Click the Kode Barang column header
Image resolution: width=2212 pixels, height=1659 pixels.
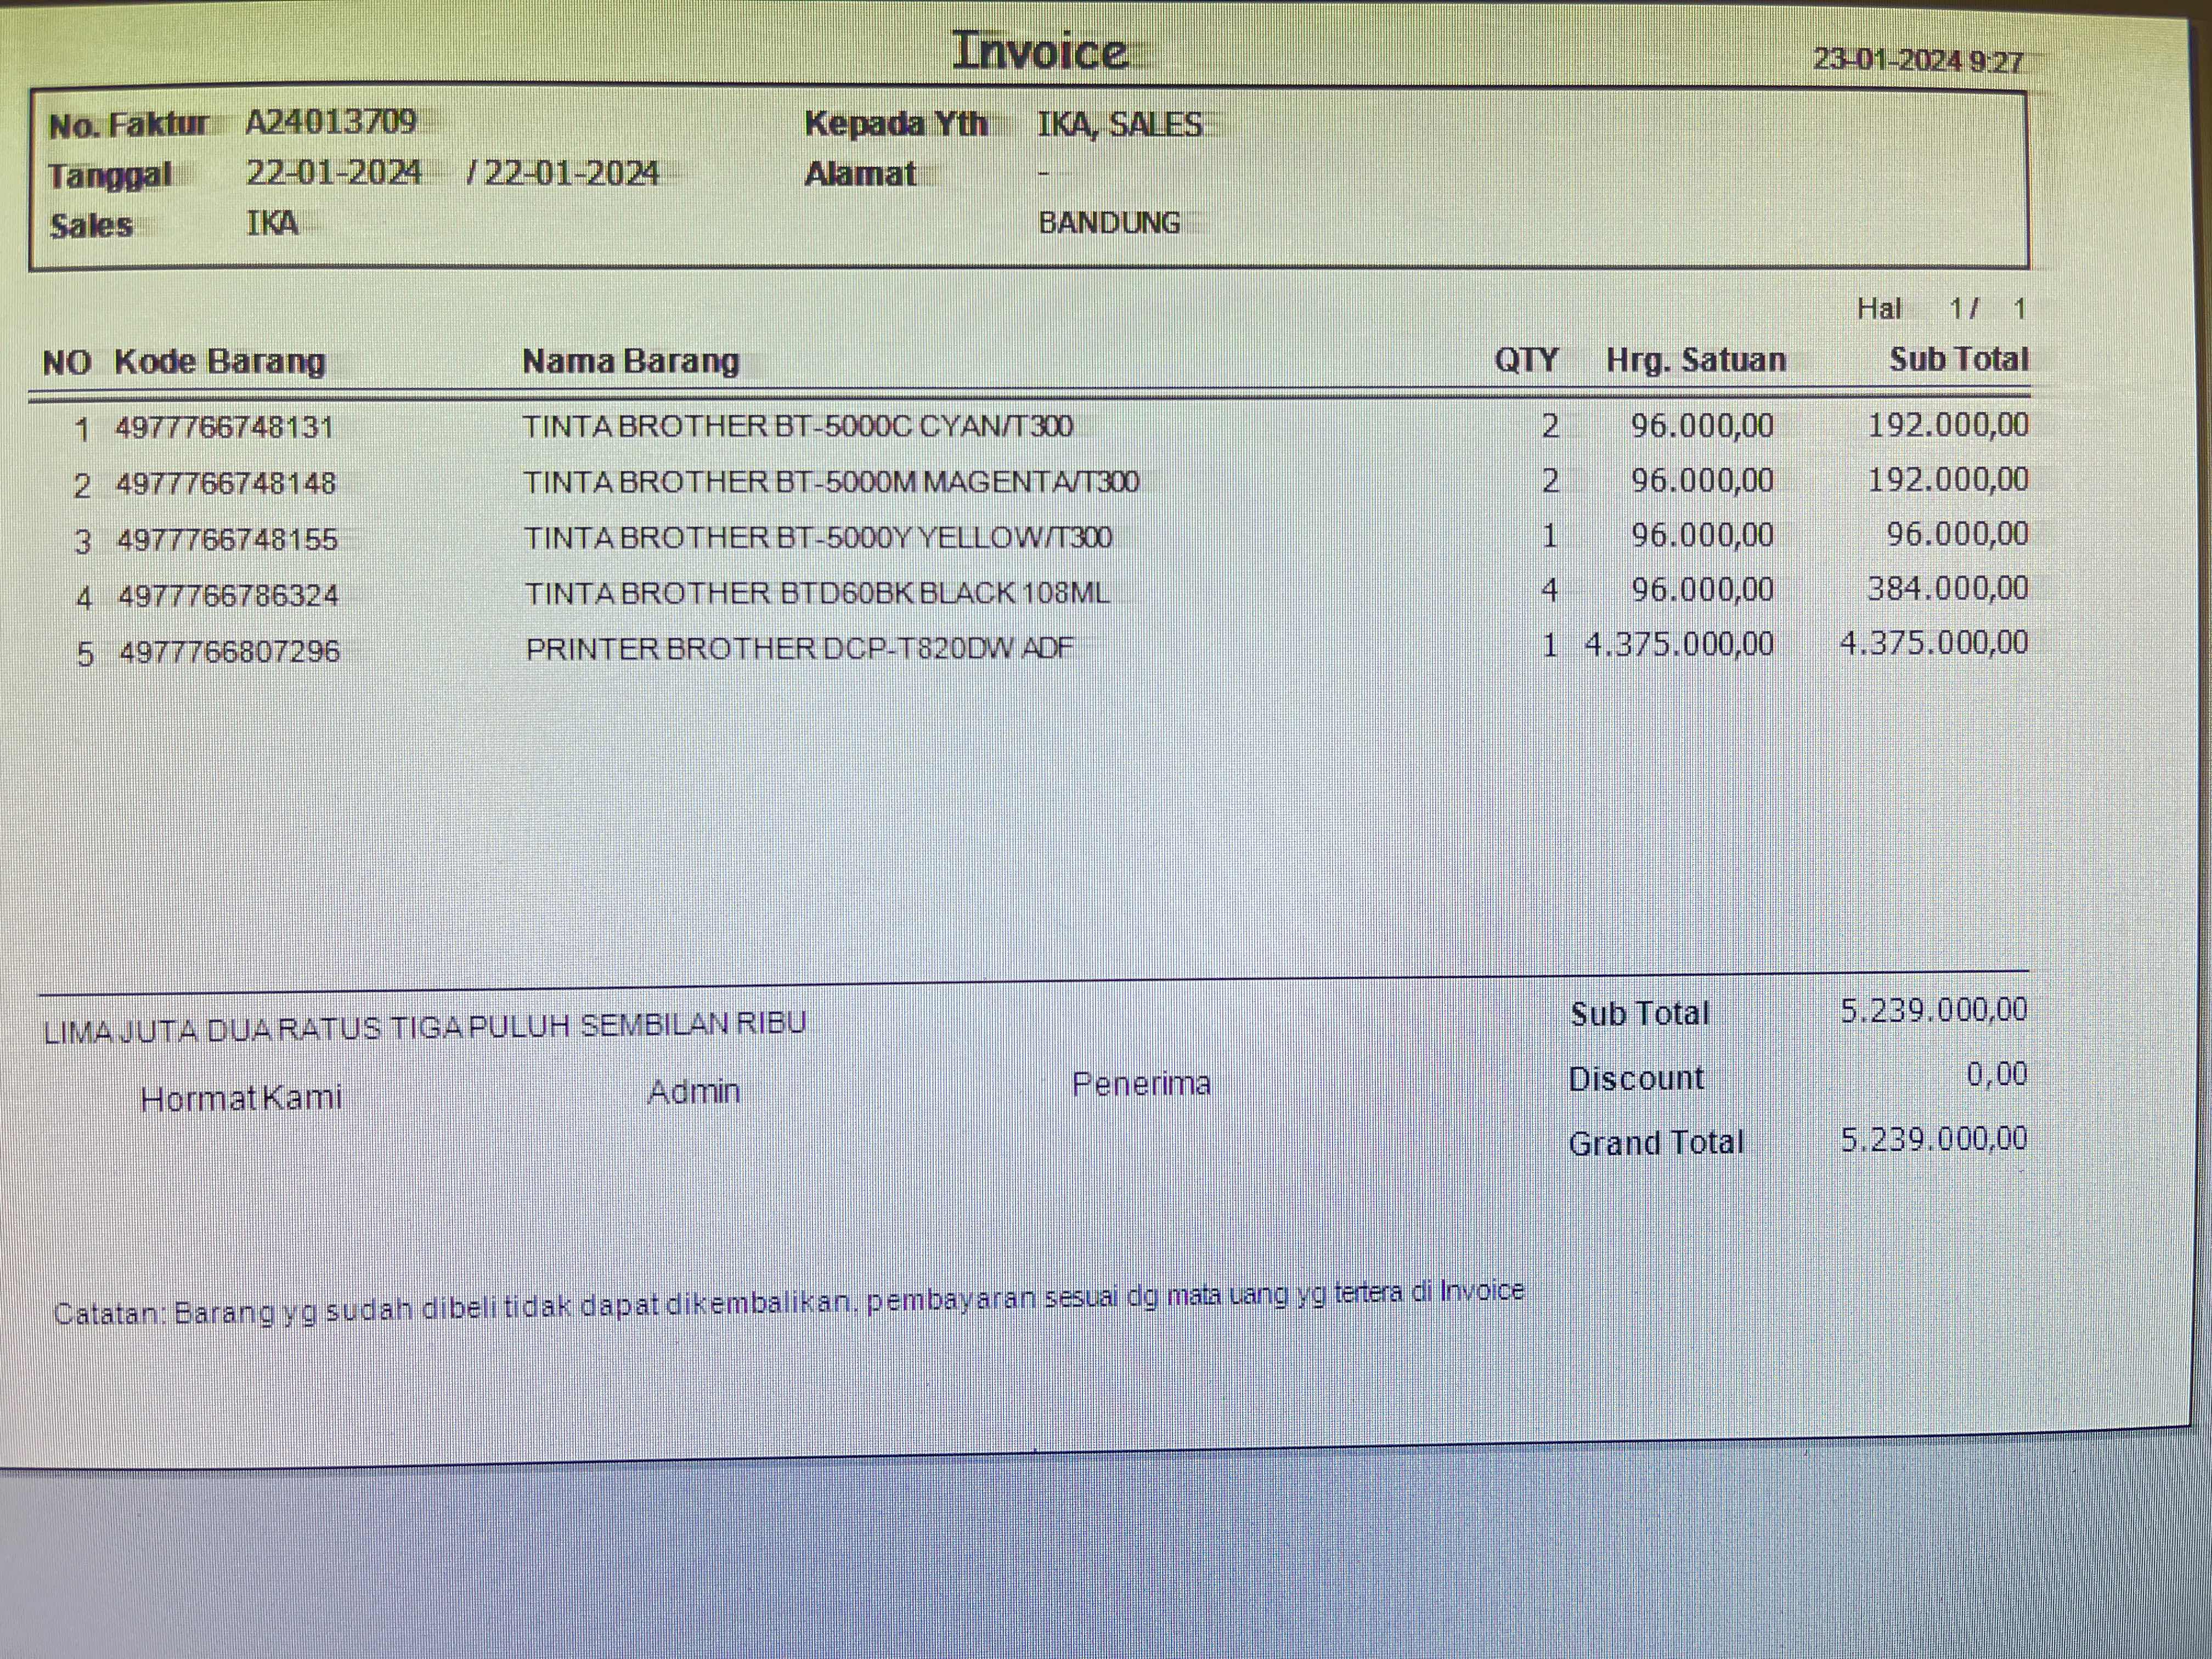pos(219,361)
